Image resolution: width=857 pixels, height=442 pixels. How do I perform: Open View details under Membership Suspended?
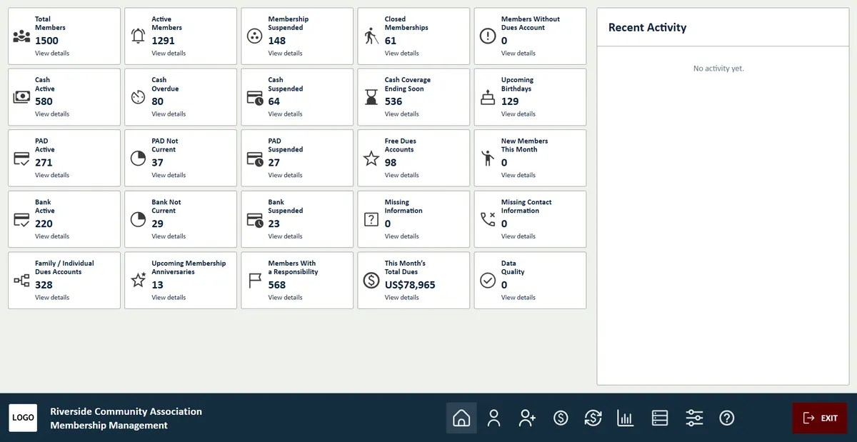coord(285,53)
